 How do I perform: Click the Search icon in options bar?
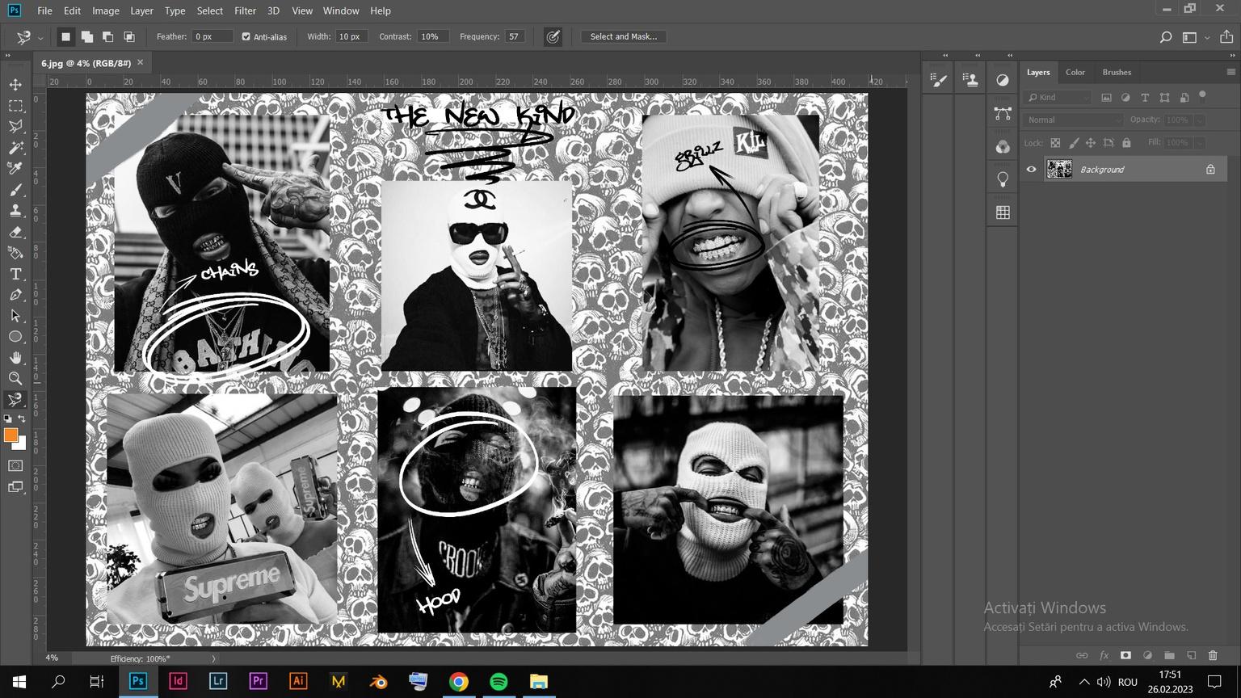click(1165, 37)
